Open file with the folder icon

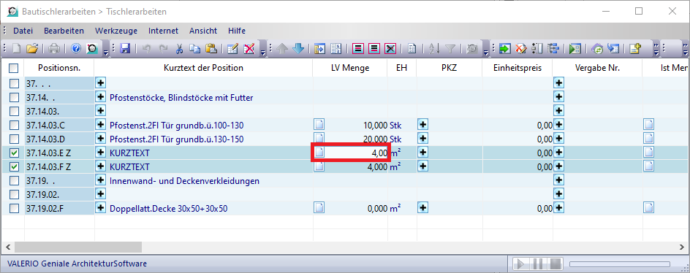pos(32,49)
